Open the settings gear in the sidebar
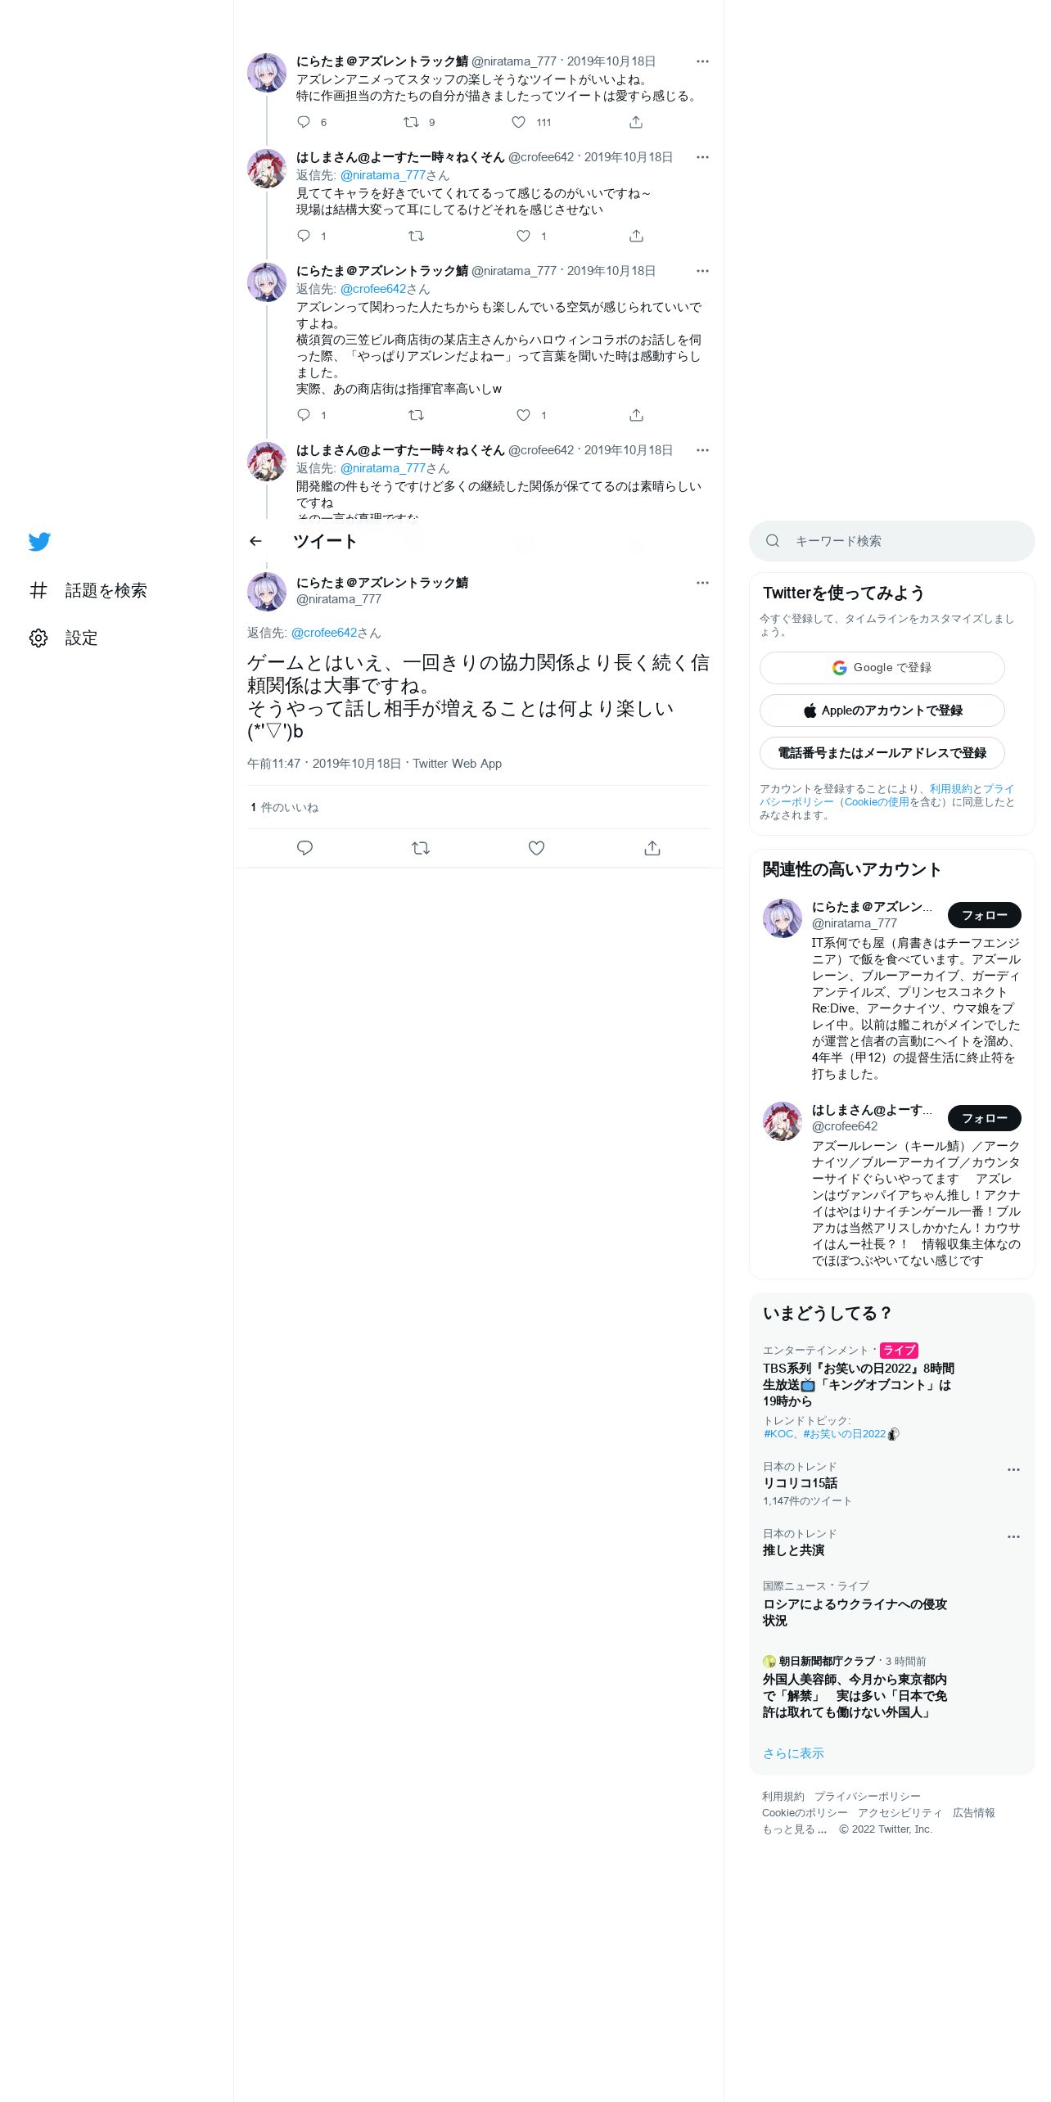Image resolution: width=1051 pixels, height=2102 pixels. pos(38,638)
